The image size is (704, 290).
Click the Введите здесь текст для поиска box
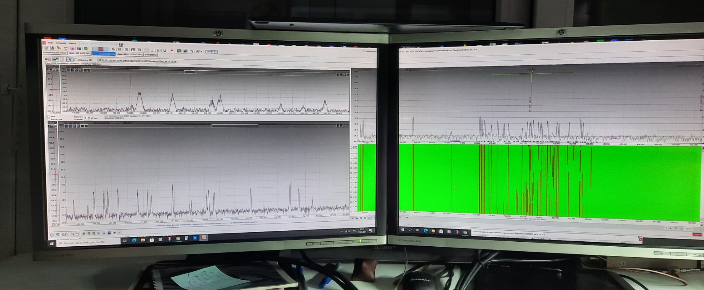click(88, 242)
